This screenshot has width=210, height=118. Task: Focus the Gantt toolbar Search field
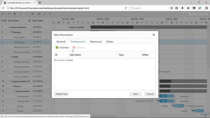coord(195,14)
